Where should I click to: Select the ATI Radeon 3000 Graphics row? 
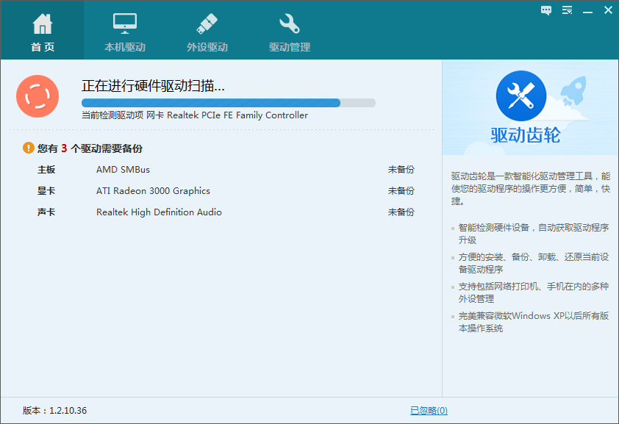coord(153,191)
